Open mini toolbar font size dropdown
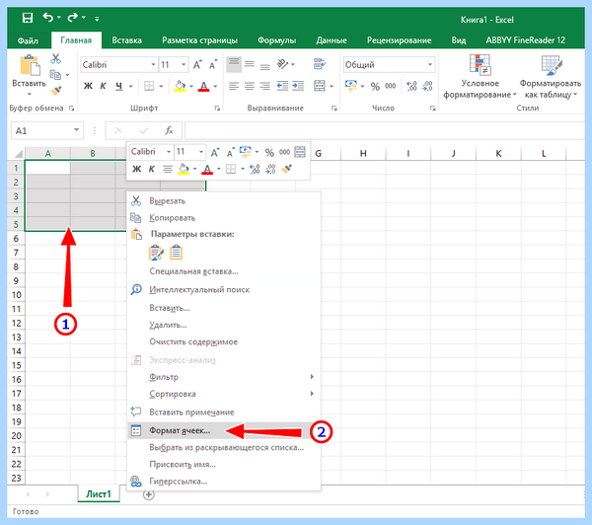 point(201,151)
